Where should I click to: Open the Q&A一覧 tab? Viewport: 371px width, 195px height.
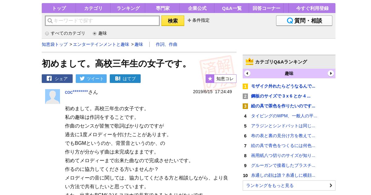point(232,8)
